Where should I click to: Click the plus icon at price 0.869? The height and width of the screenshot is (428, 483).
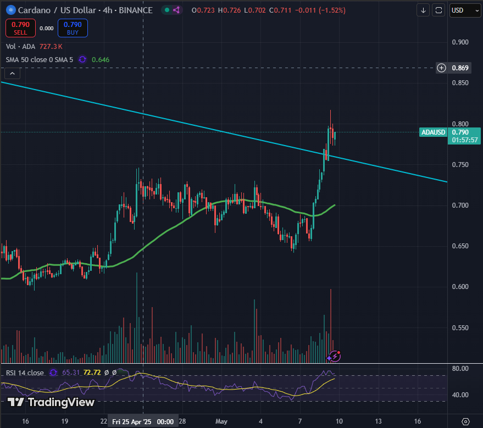pyautogui.click(x=441, y=68)
